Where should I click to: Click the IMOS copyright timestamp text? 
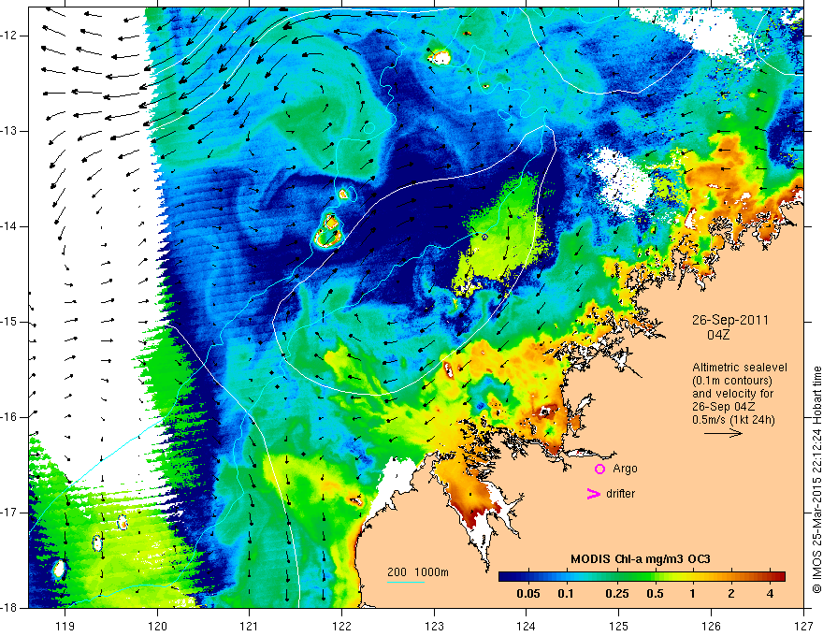click(x=816, y=480)
